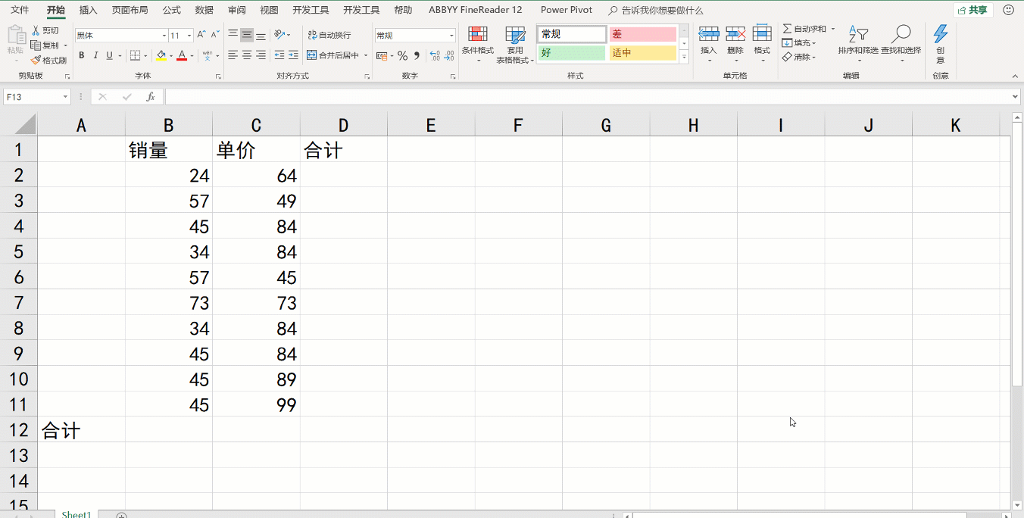Click the Delete cells (删除) icon
The width and height of the screenshot is (1024, 518).
[x=735, y=35]
